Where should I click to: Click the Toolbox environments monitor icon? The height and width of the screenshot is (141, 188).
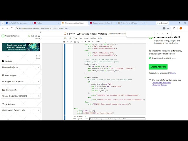(39, 36)
